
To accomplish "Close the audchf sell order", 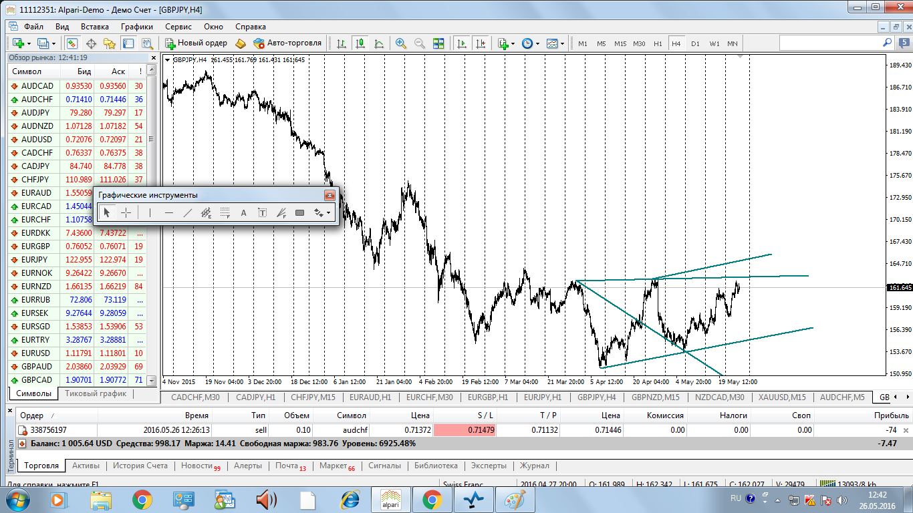I will [x=906, y=431].
